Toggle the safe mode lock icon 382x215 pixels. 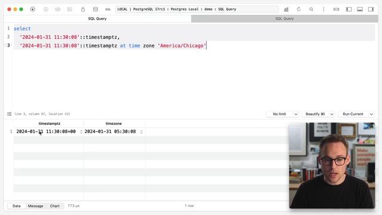click(x=83, y=10)
